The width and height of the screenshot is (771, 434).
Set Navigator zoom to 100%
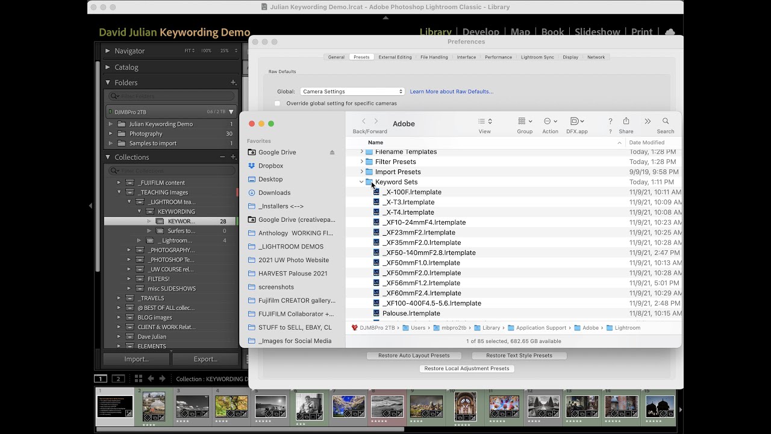206,51
